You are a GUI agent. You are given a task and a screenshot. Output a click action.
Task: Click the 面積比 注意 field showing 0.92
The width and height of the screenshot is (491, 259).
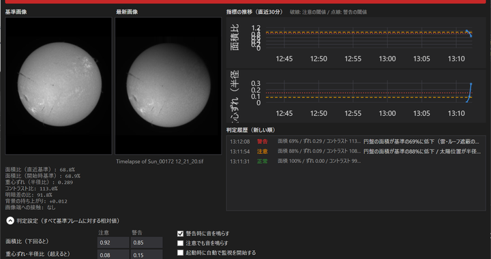tap(113, 243)
